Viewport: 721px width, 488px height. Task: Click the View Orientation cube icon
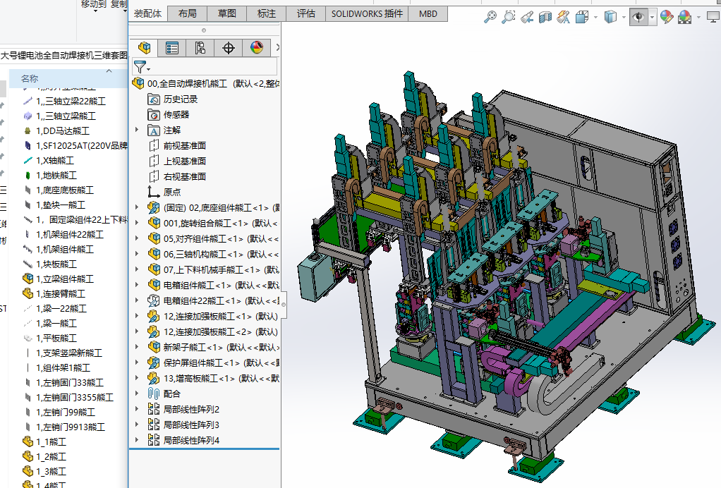coord(582,18)
